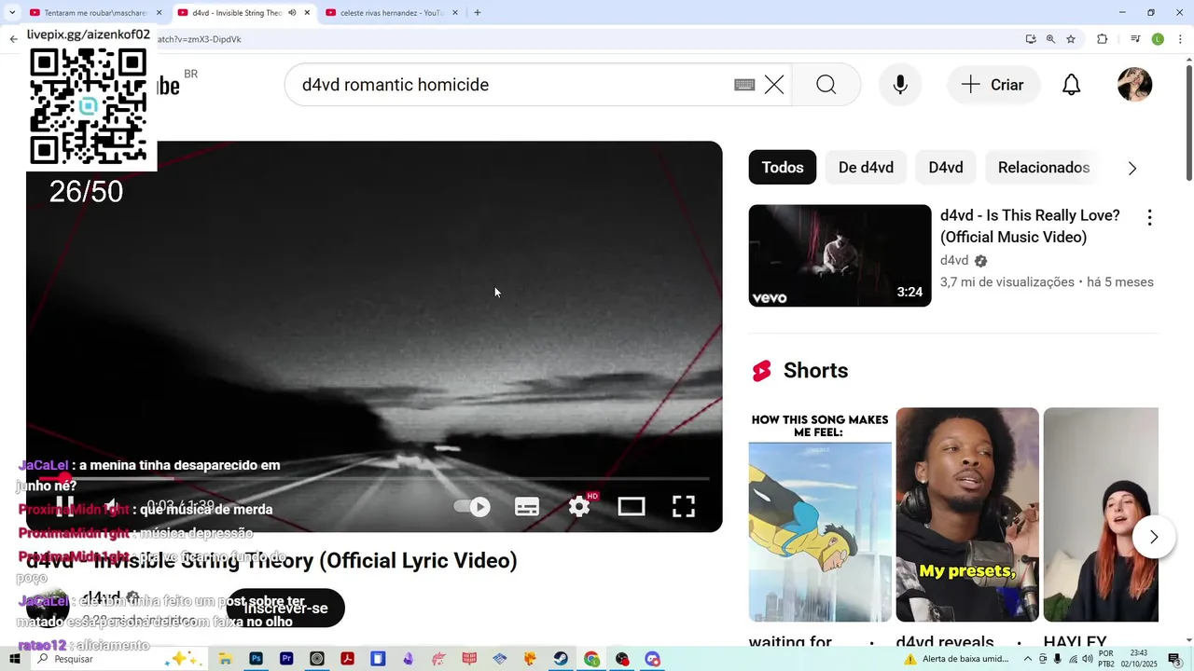This screenshot has width=1194, height=671.
Task: Open Adobe Acrobat from the taskbar
Action: (347, 659)
